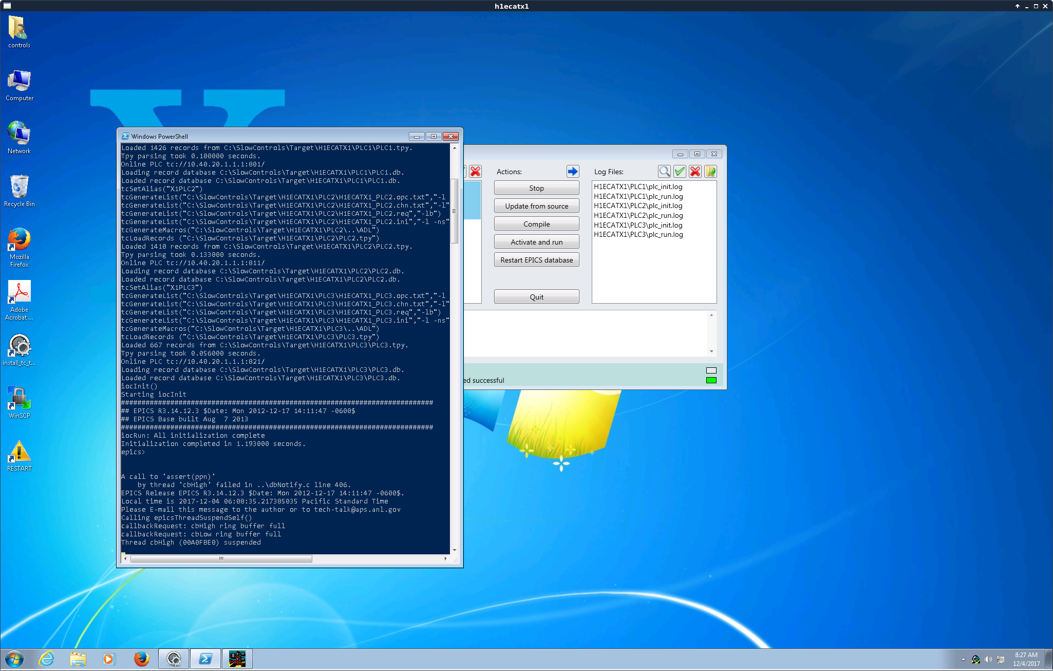Screen dimensions: 1053x671
Task: Click the PowerShell scroll right arrow
Action: coord(445,558)
